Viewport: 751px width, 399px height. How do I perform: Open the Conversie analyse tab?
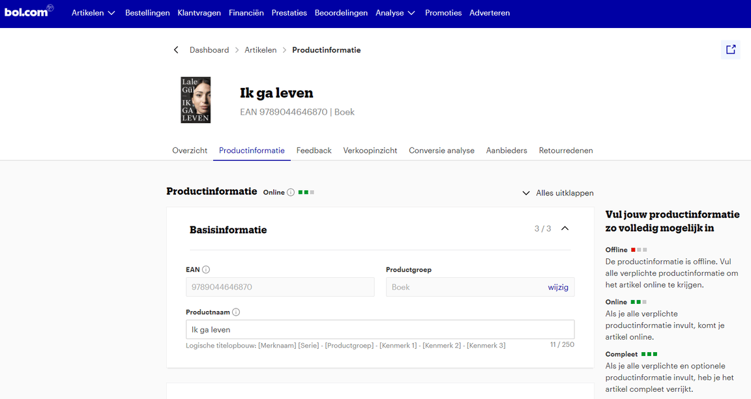[x=441, y=150]
